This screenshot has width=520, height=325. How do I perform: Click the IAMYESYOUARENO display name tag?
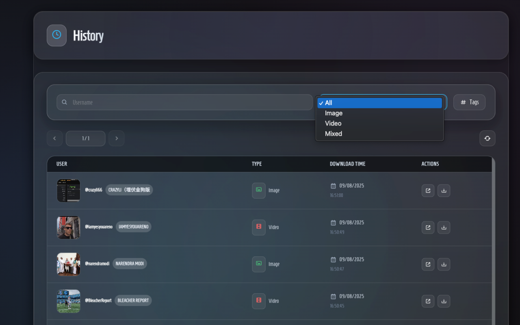tap(134, 227)
